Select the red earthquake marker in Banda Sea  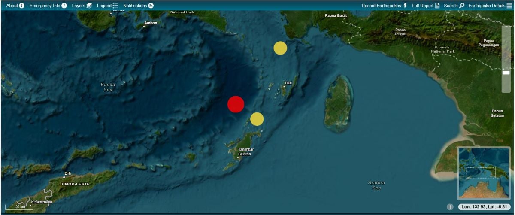pyautogui.click(x=236, y=104)
